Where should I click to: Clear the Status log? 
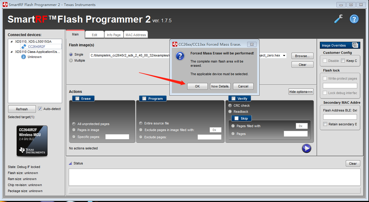click(x=353, y=164)
